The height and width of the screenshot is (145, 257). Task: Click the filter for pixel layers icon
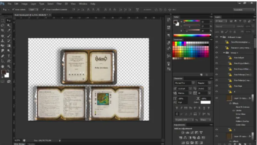point(231,21)
